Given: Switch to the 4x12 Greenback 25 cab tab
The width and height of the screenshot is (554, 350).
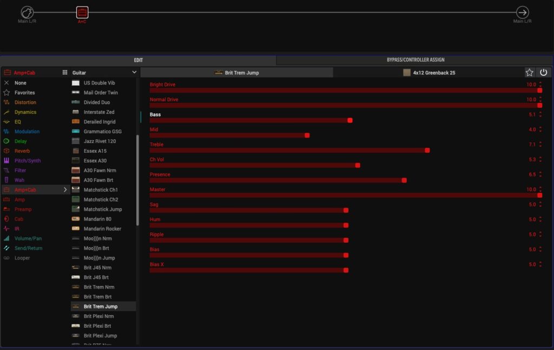Looking at the screenshot, I should click(428, 73).
